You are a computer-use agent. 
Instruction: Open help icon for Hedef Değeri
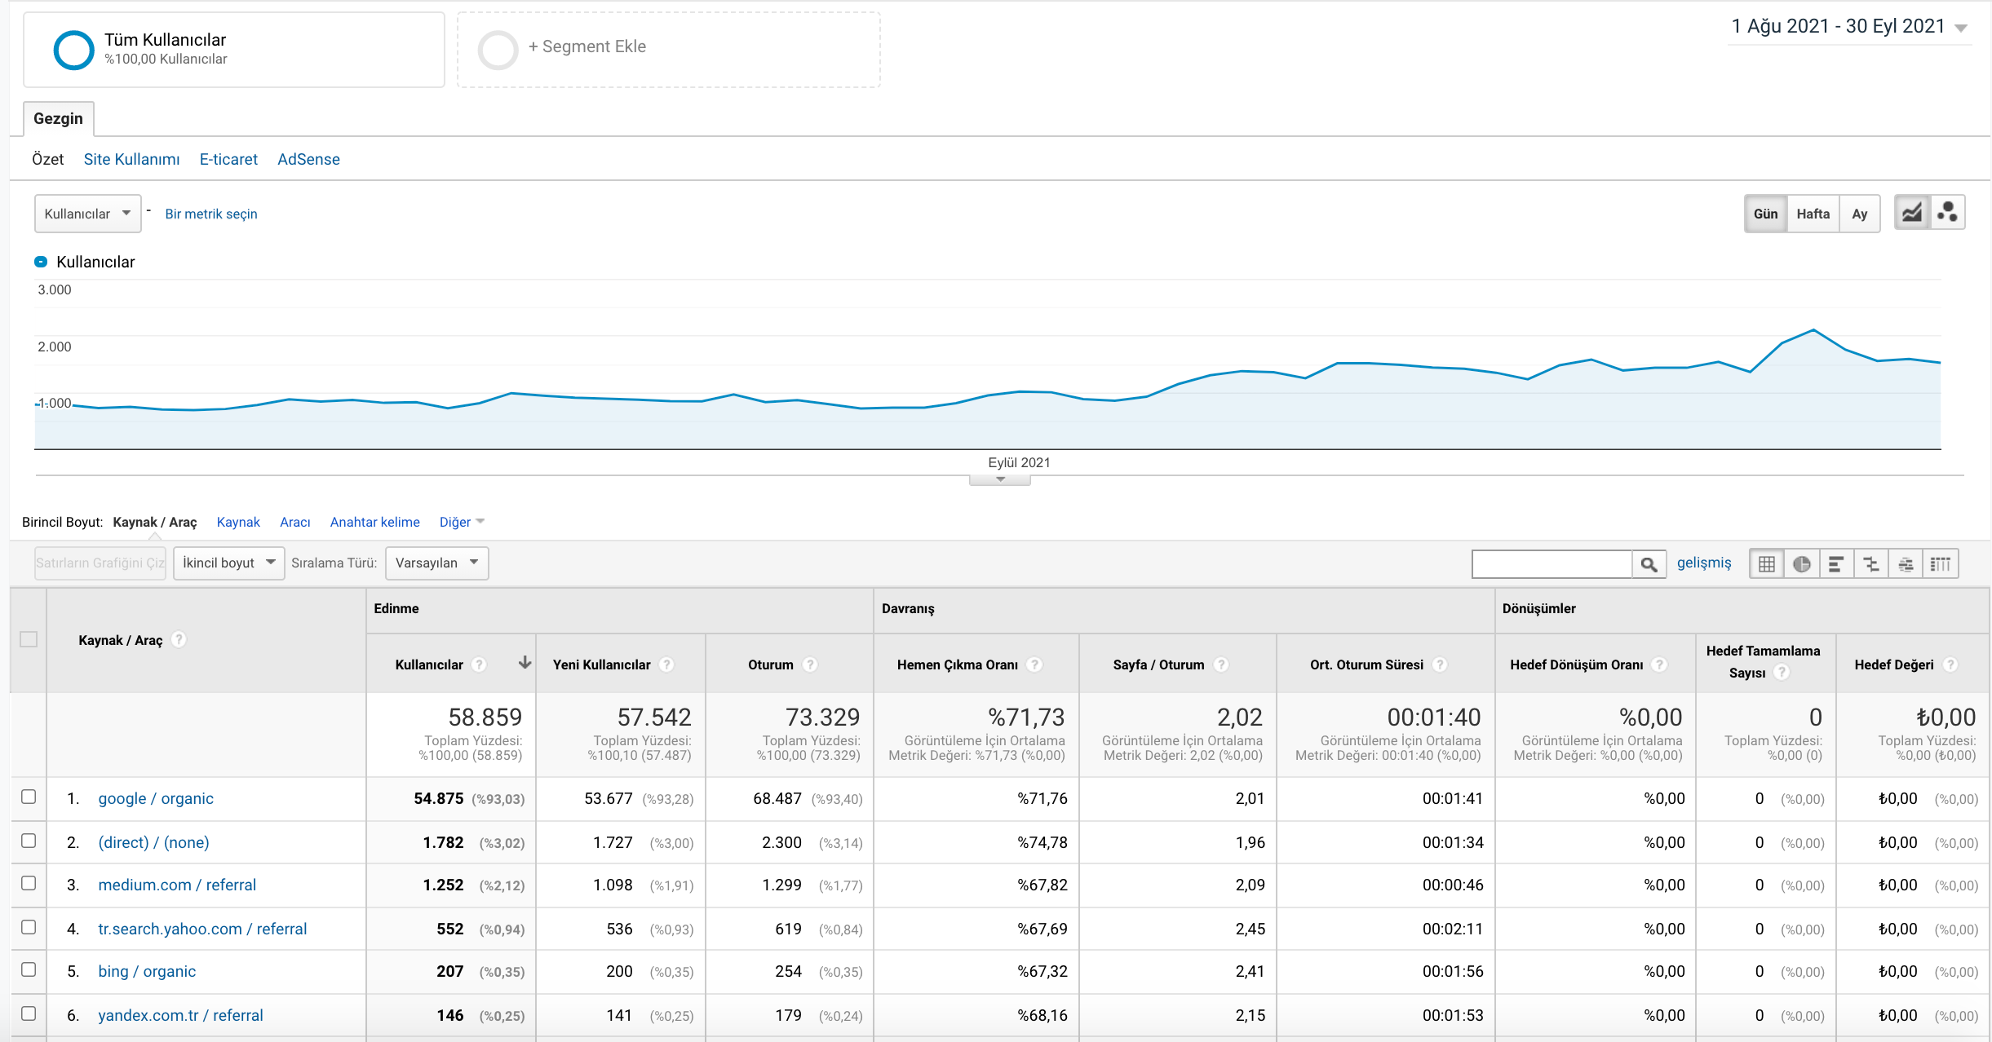coord(1950,664)
